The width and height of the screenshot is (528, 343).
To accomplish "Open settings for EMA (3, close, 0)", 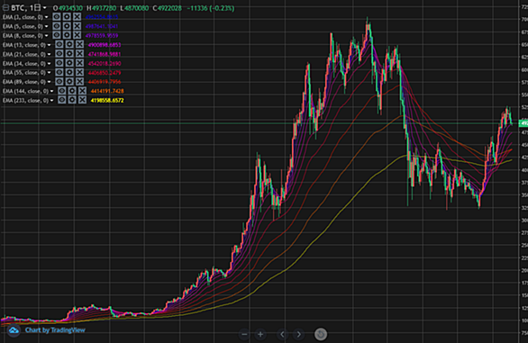I will tap(67, 16).
